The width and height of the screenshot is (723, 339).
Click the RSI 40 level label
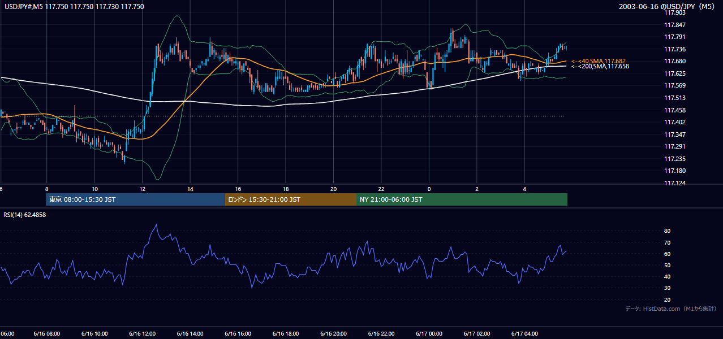pos(667,276)
